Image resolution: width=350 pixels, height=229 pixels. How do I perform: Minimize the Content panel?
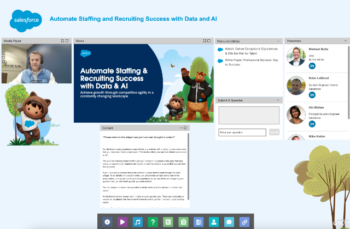pos(181,128)
